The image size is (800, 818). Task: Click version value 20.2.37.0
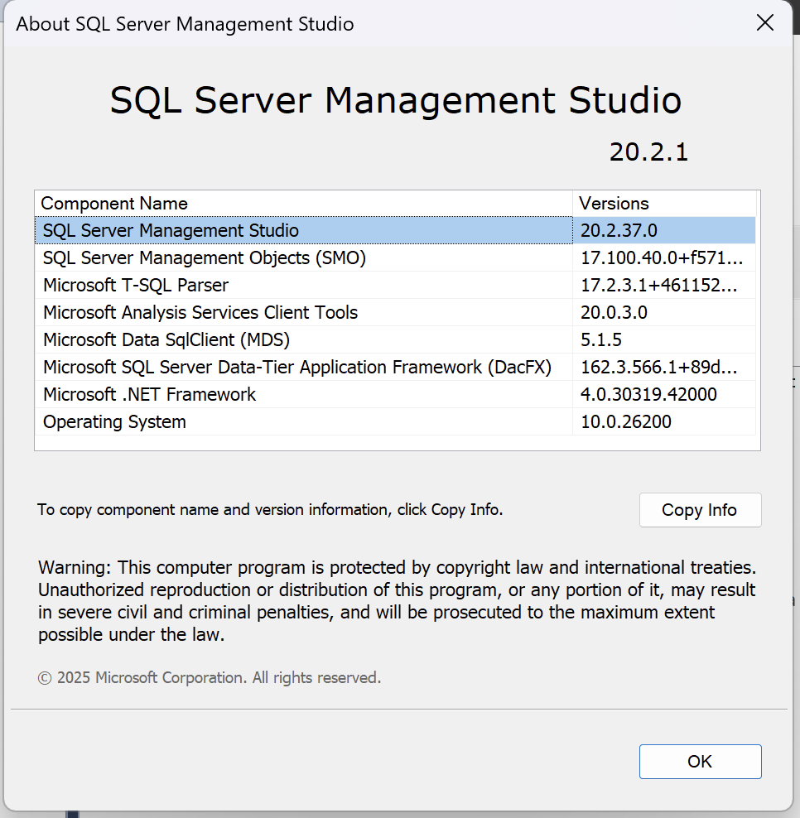pos(619,230)
